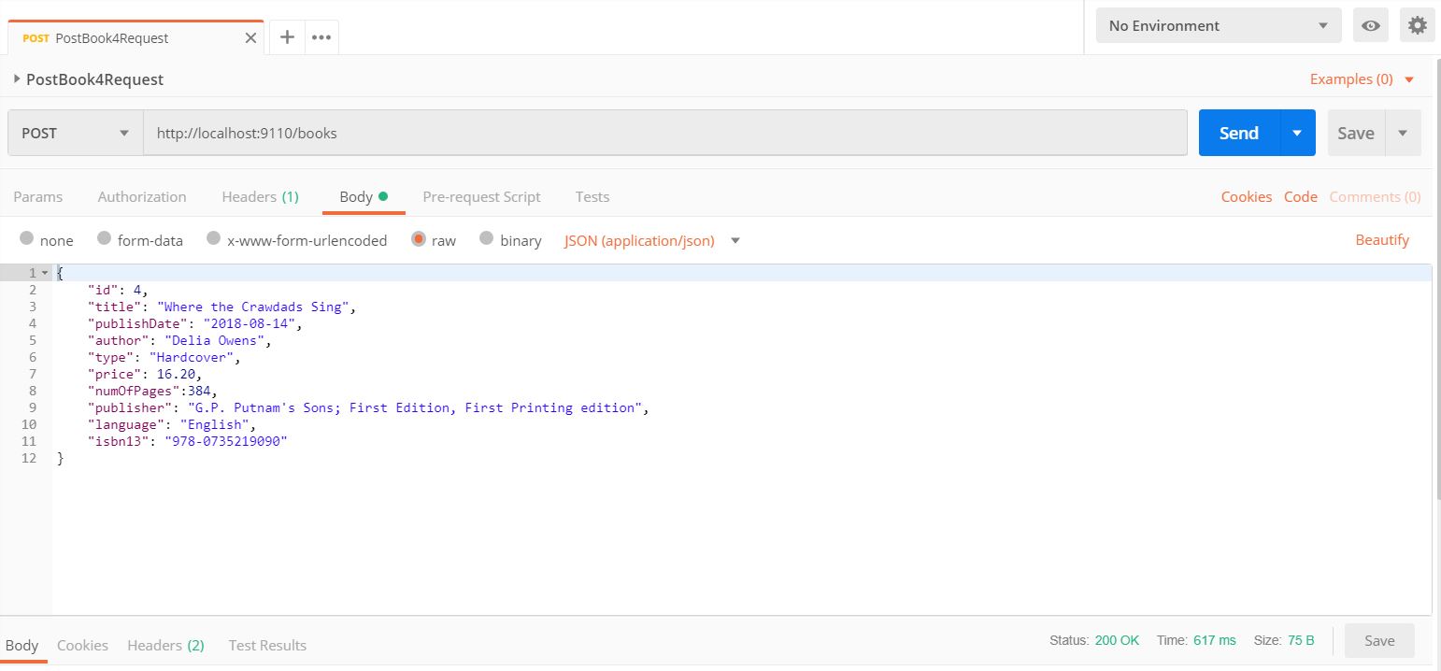
Task: Collapse JSON code at line 1 fold arrow
Action: 45,273
